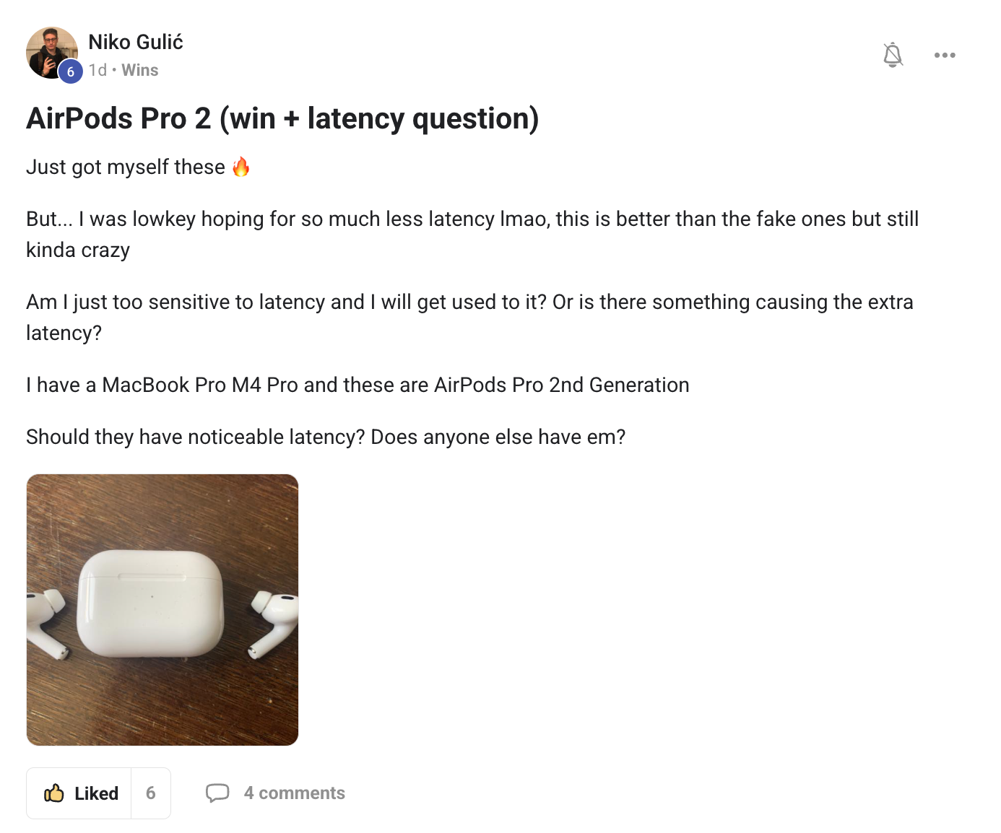Open the three-dot more options menu
The height and width of the screenshot is (833, 1001).
[x=944, y=55]
